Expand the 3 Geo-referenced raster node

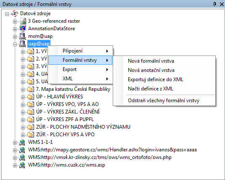coord(15,22)
